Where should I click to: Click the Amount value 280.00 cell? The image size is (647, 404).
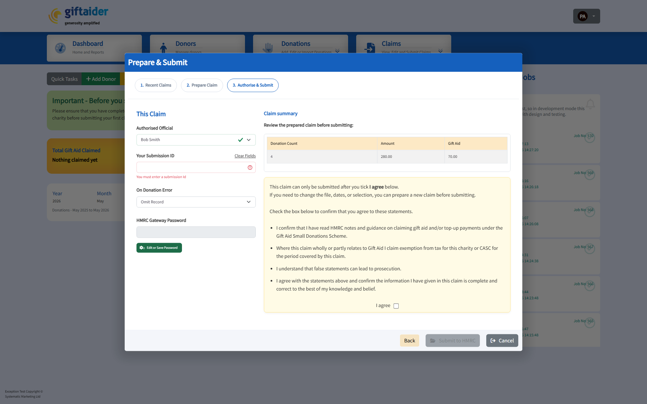tap(411, 157)
